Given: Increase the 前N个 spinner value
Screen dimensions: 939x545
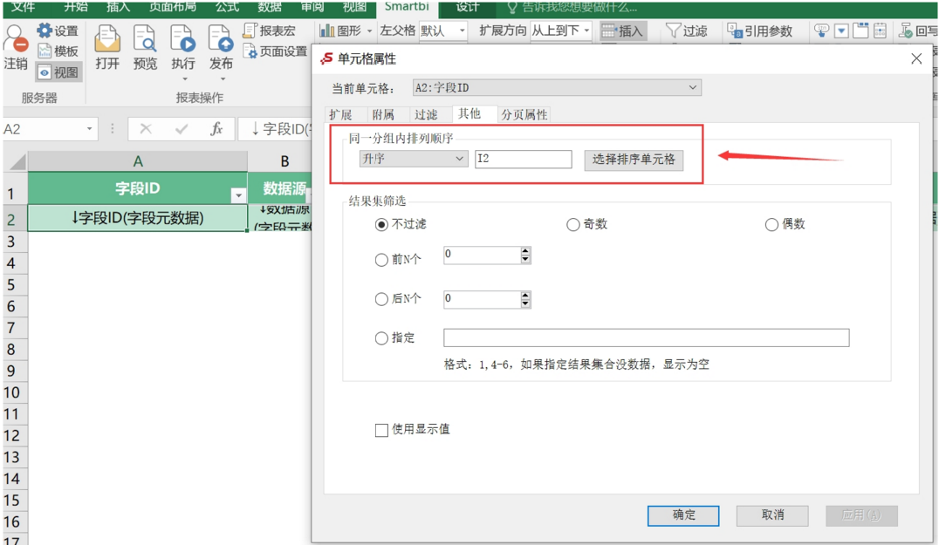Looking at the screenshot, I should point(525,250).
